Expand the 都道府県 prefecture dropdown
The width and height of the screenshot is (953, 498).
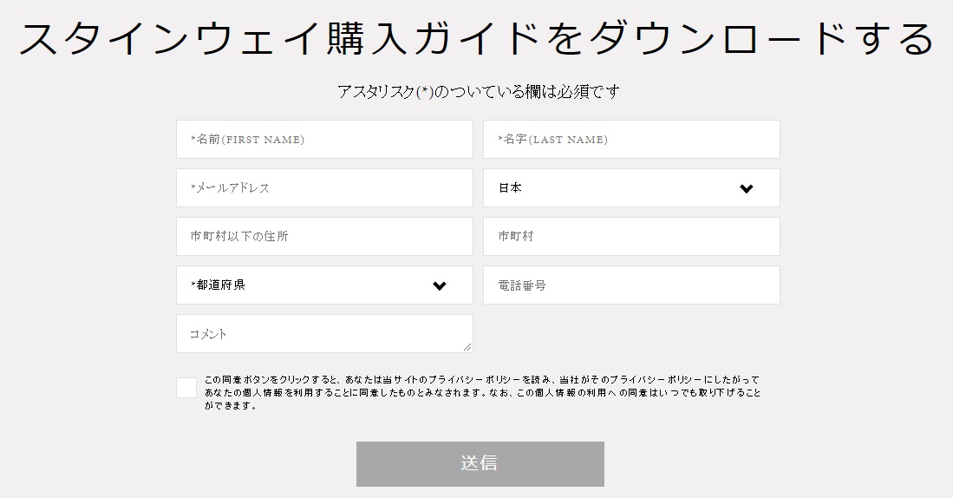323,285
